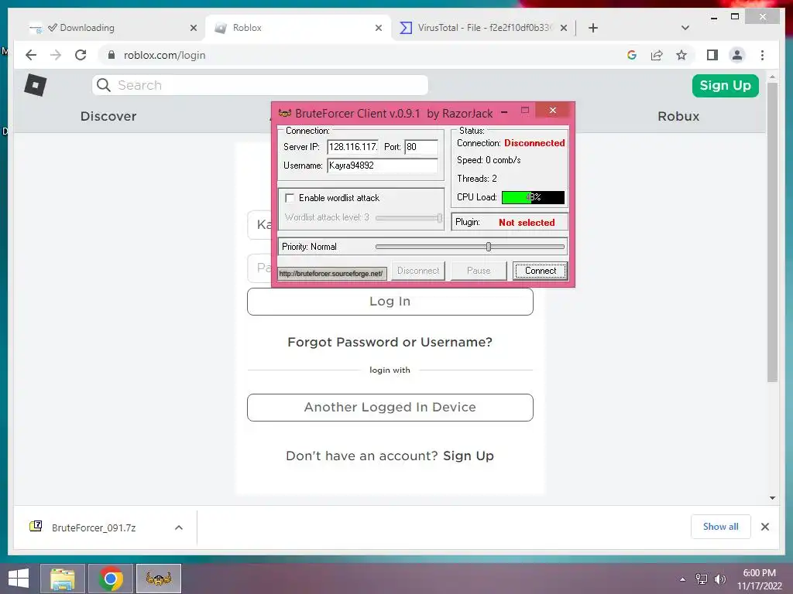Reload the roblox.com/login page
This screenshot has width=793, height=594.
point(81,55)
